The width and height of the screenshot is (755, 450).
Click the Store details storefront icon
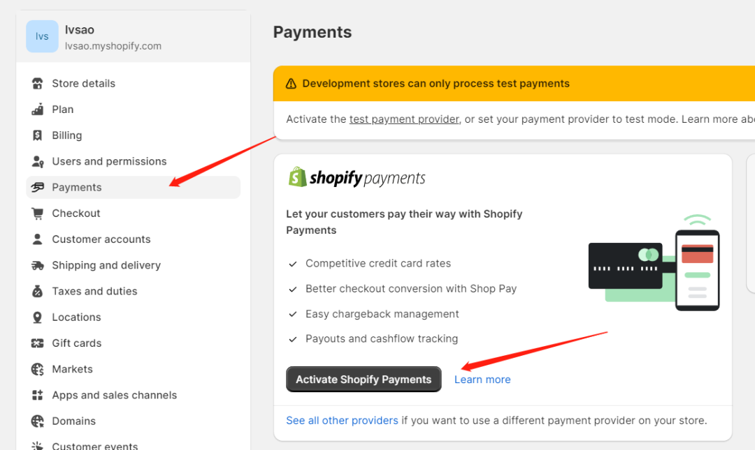point(38,84)
